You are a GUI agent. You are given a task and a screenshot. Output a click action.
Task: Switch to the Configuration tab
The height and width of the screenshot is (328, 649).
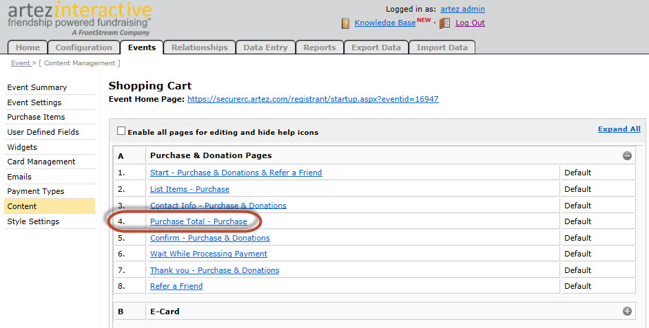(83, 47)
